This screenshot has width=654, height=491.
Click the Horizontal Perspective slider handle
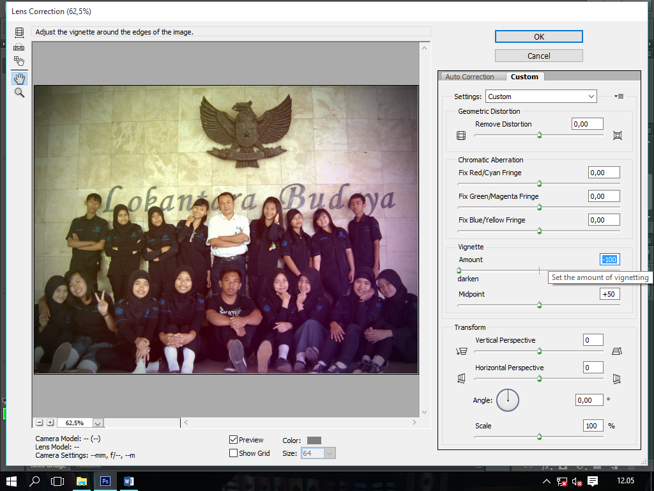click(x=539, y=378)
